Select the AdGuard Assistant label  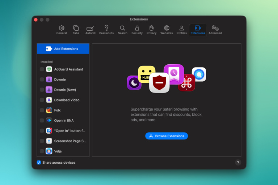pos(68,69)
